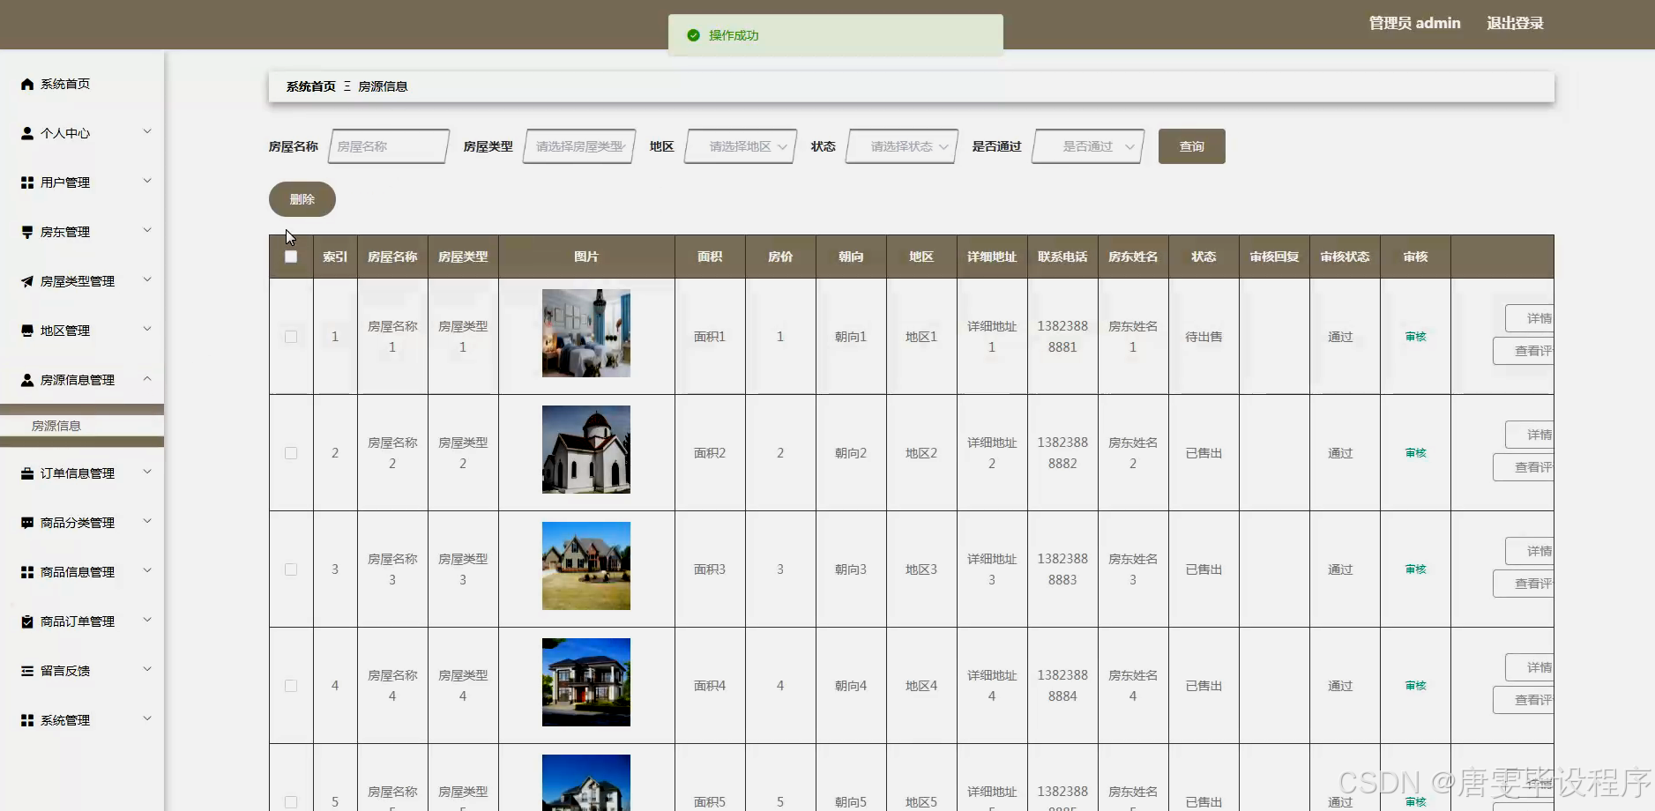Screen dimensions: 1655x811
Task: Click into the 房屋名称 search field
Action: click(x=389, y=146)
